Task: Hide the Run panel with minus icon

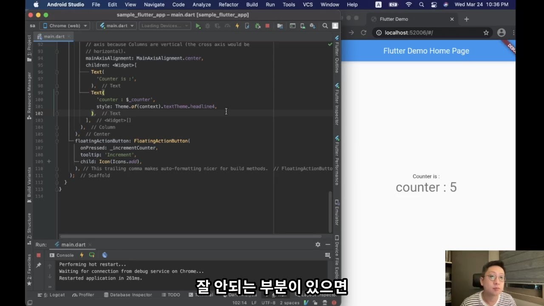Action: point(328,244)
